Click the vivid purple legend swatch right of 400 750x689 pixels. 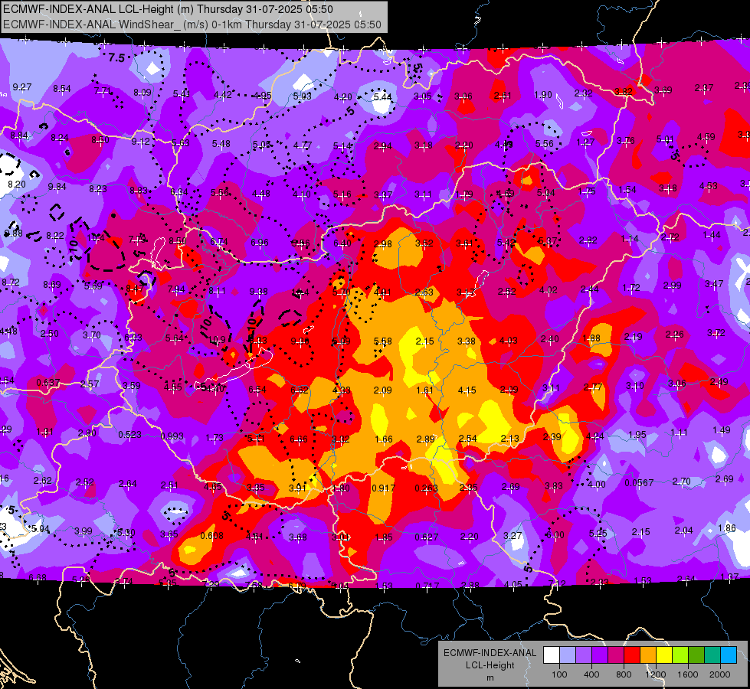pyautogui.click(x=600, y=655)
